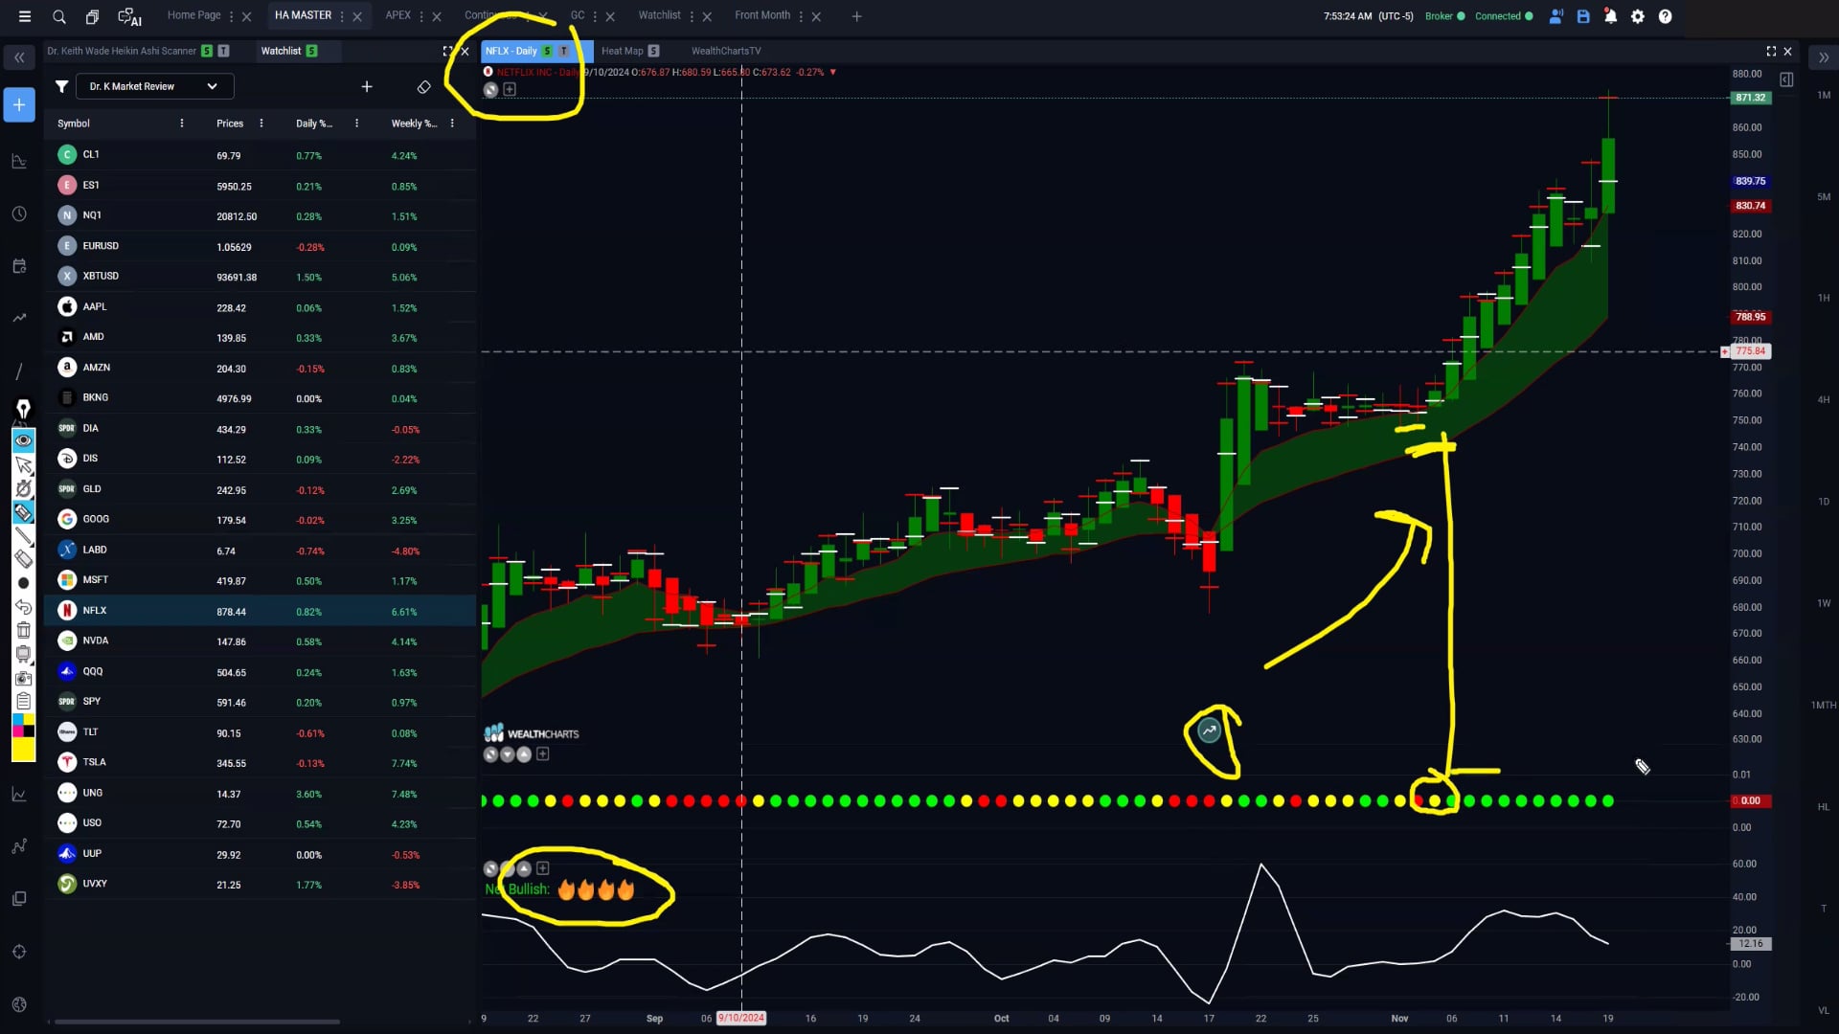The width and height of the screenshot is (1839, 1034).
Task: Take a snapshot with the camera icon
Action: 23,678
